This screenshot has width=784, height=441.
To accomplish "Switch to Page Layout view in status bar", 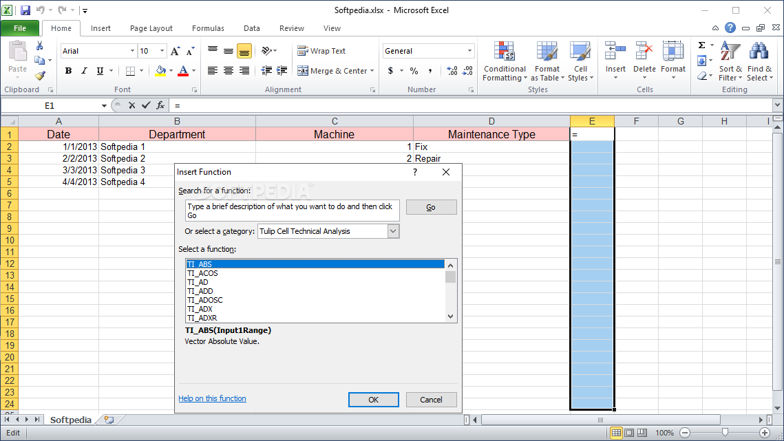I will pyautogui.click(x=629, y=433).
